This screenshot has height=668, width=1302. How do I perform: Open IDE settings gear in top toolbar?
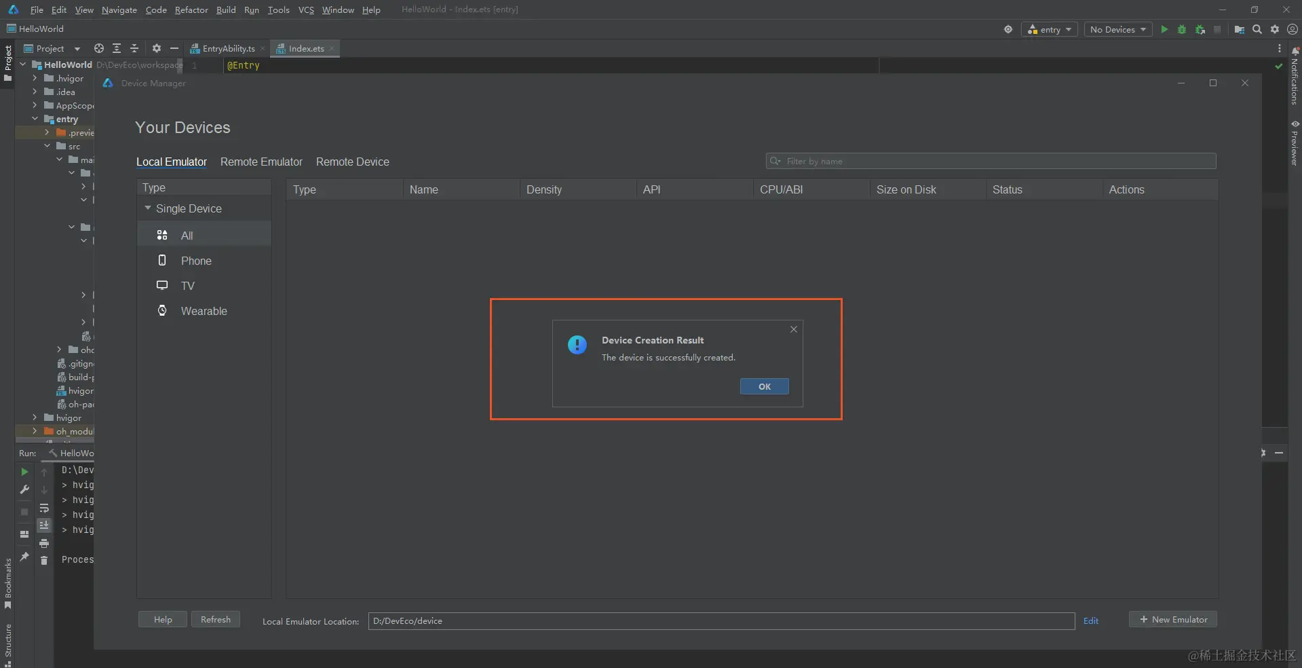click(1275, 29)
